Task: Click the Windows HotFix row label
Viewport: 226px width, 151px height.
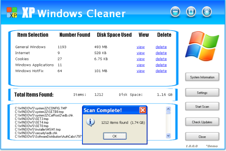Action: click(29, 71)
